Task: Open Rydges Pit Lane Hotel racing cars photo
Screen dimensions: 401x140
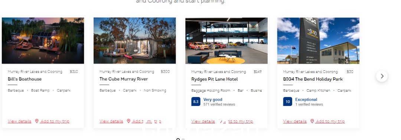Action: click(226, 40)
